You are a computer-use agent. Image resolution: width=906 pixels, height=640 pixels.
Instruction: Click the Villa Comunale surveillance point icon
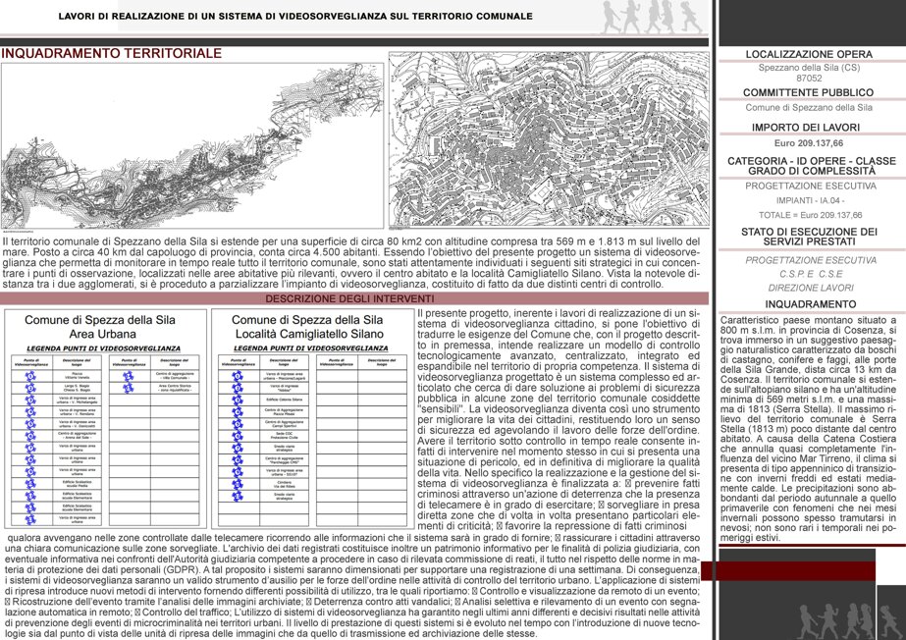click(129, 376)
